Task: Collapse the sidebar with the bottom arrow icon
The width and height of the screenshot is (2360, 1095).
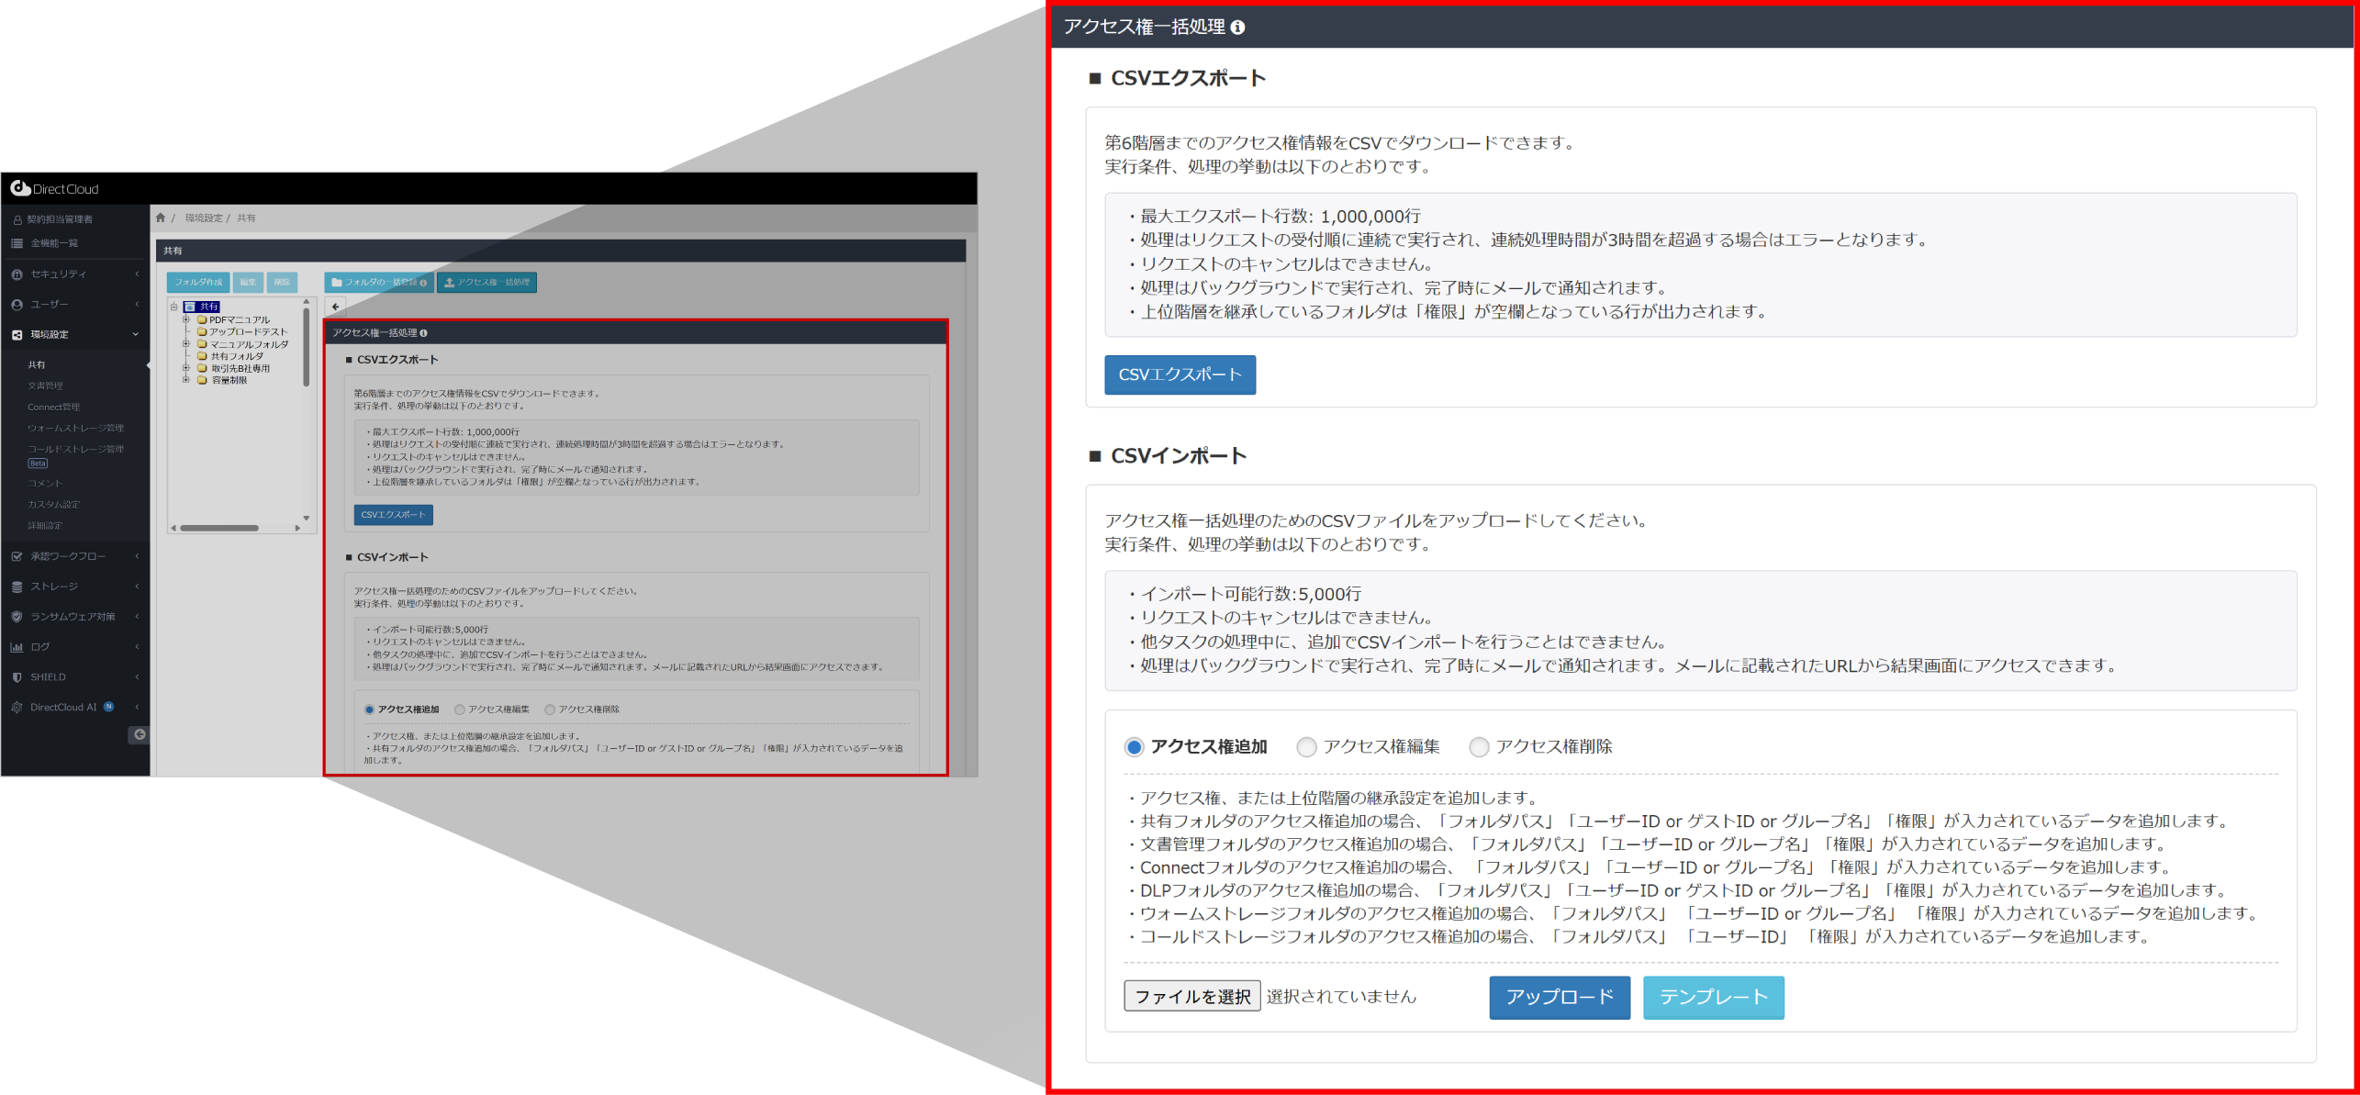Action: (140, 733)
